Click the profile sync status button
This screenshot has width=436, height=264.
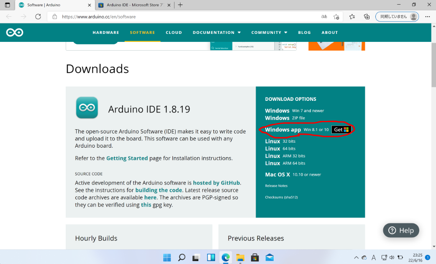(x=397, y=17)
